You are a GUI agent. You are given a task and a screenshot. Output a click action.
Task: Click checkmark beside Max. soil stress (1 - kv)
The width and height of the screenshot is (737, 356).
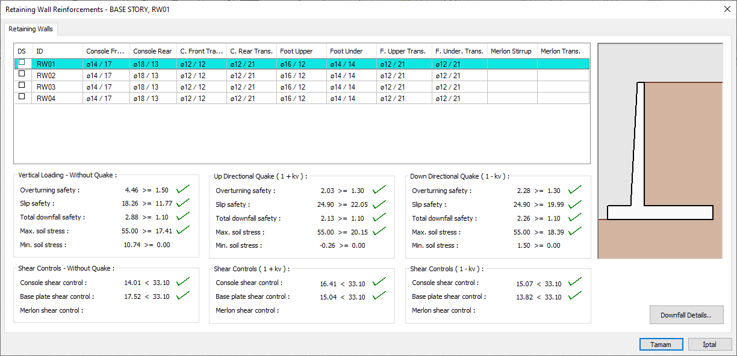[x=575, y=232]
